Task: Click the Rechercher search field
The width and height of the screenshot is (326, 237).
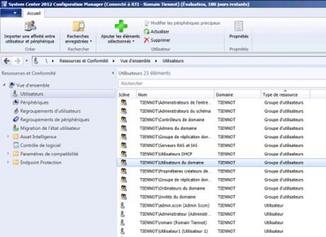Action: 222,83
